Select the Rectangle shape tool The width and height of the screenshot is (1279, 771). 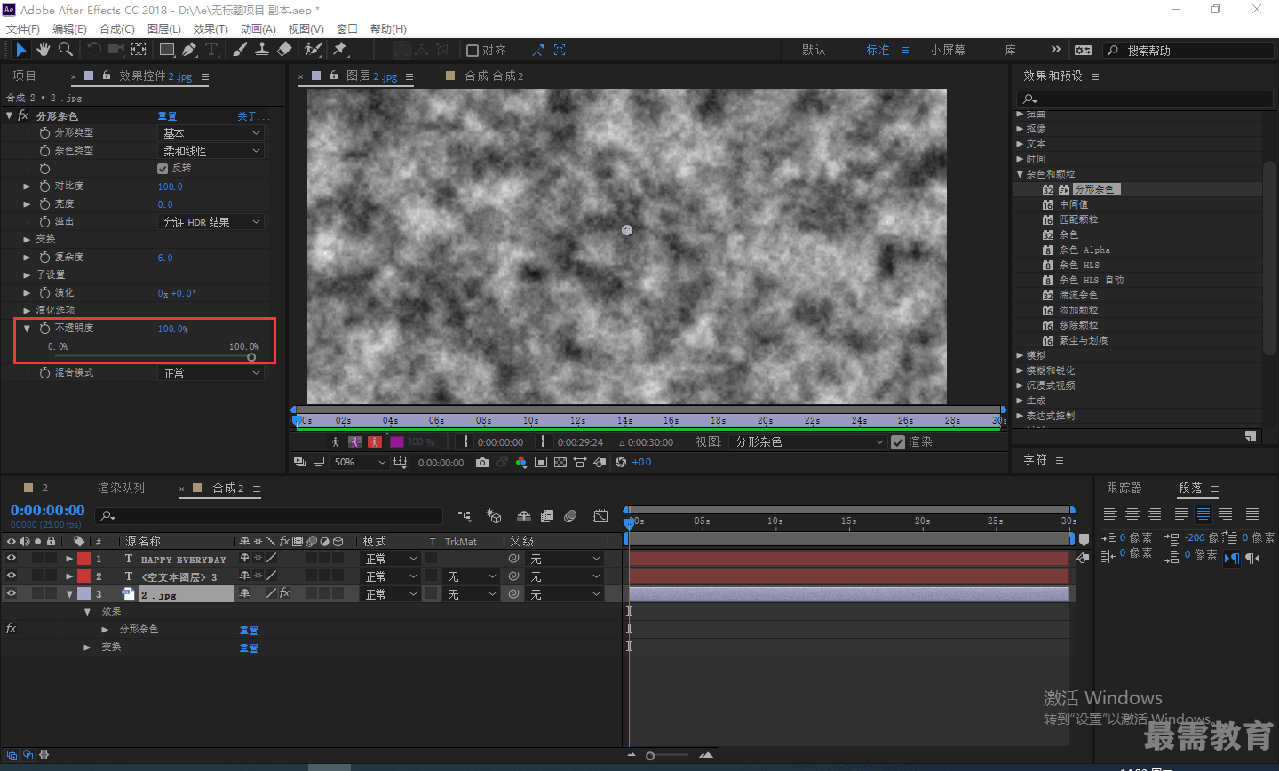(x=167, y=50)
